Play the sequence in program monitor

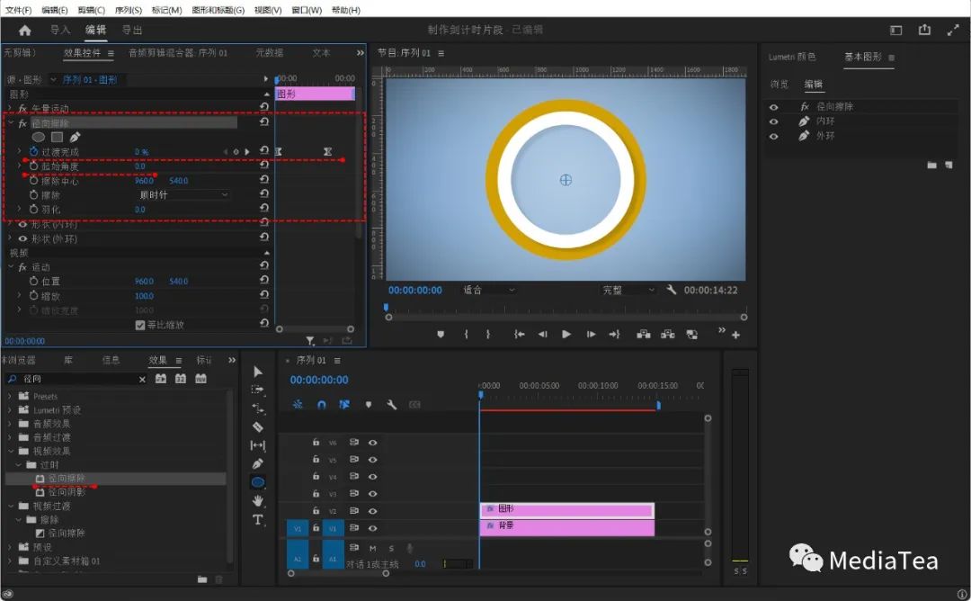566,334
